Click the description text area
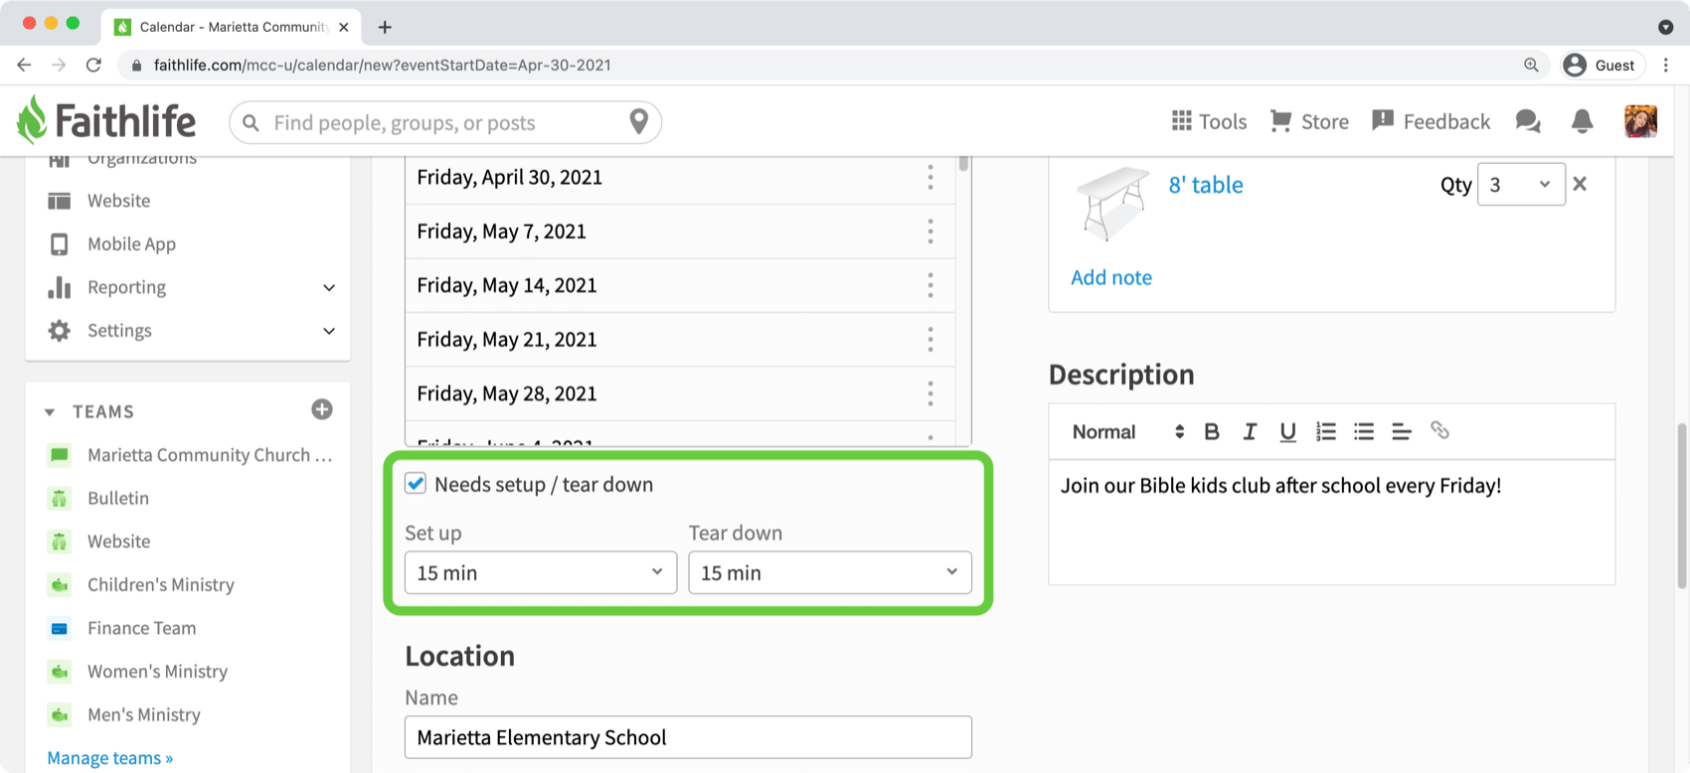The height and width of the screenshot is (773, 1690). 1332,522
